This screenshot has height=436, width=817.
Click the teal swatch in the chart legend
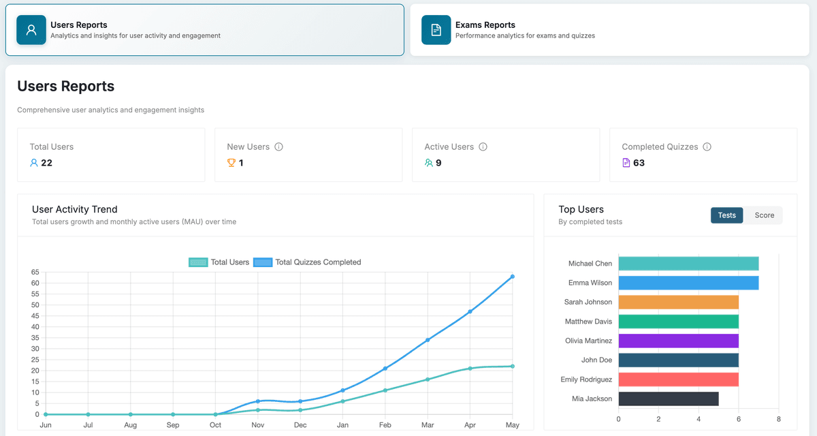(x=197, y=262)
